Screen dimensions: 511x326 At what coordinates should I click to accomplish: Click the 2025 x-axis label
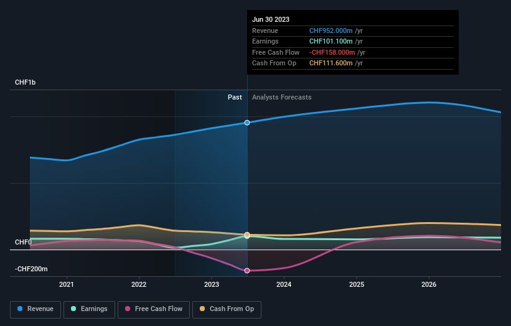click(x=357, y=285)
